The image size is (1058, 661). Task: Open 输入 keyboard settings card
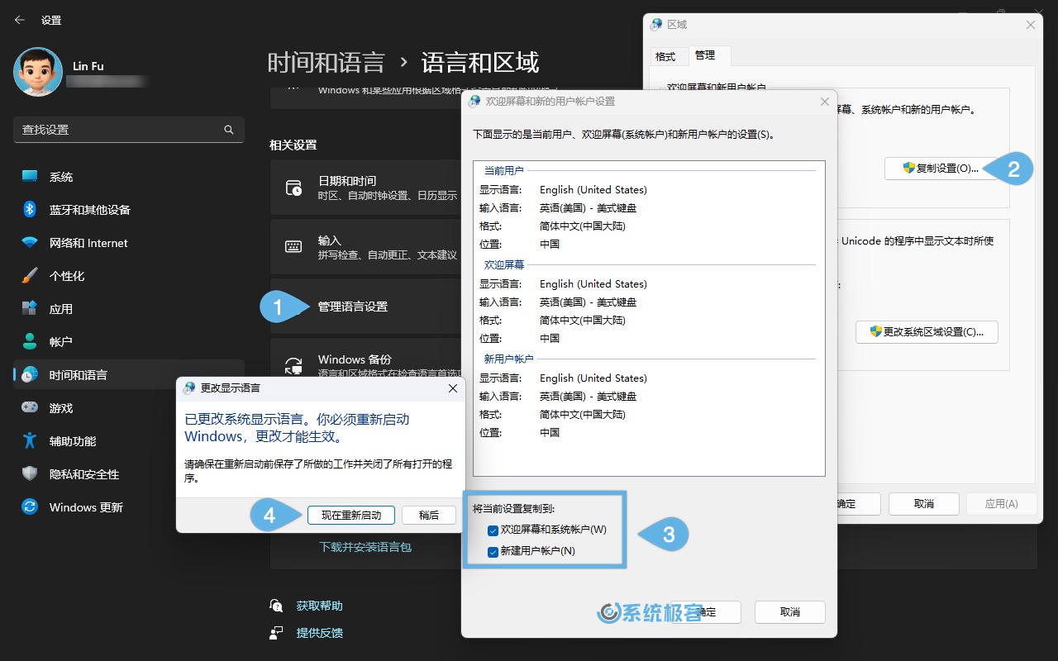[365, 247]
